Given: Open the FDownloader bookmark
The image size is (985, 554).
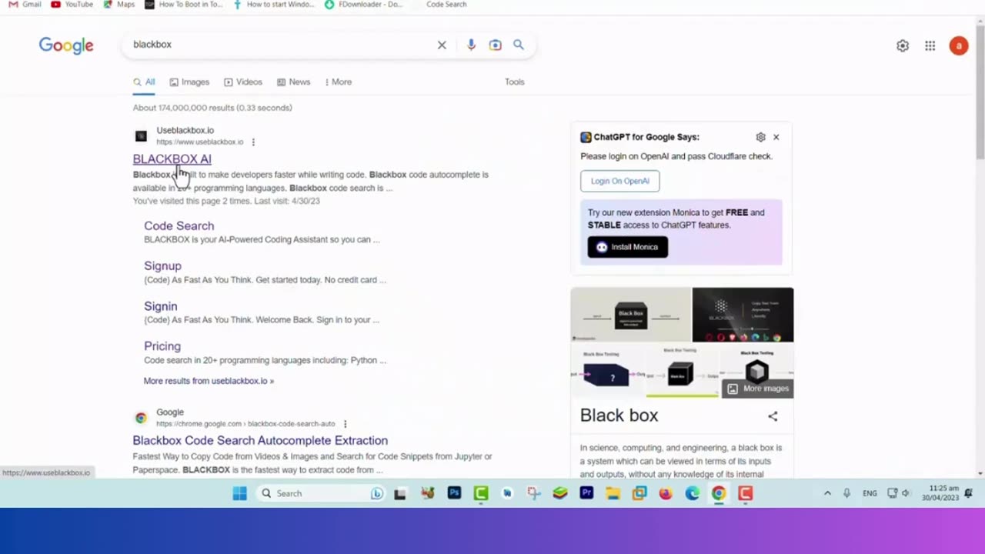Looking at the screenshot, I should click(x=363, y=5).
